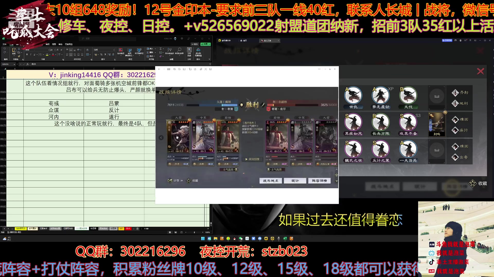Click the Conditional Formatting icon in Excel

pyautogui.click(x=121, y=50)
